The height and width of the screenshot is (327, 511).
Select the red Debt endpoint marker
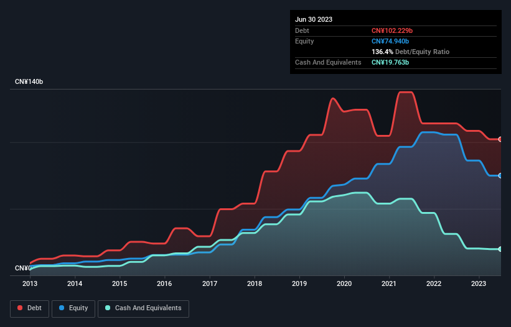pos(500,139)
